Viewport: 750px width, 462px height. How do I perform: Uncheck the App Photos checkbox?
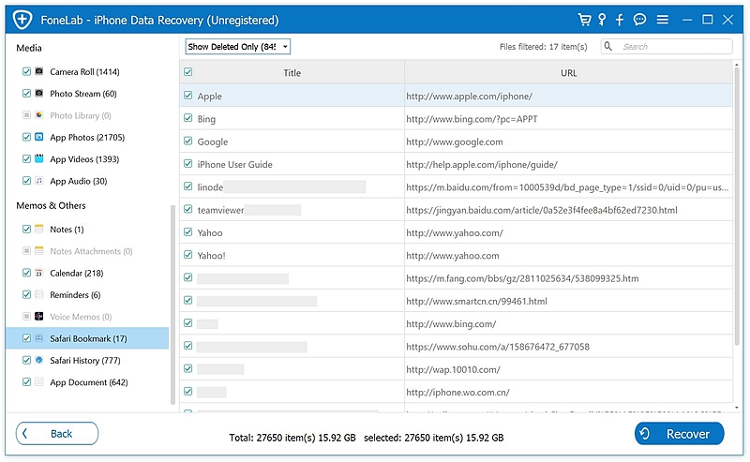[x=27, y=137]
